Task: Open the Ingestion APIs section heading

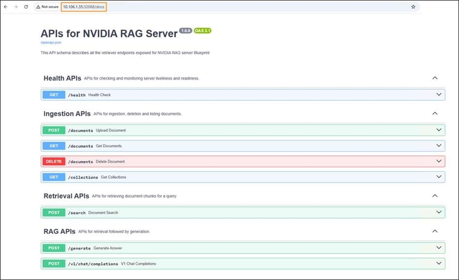Action: click(x=67, y=114)
